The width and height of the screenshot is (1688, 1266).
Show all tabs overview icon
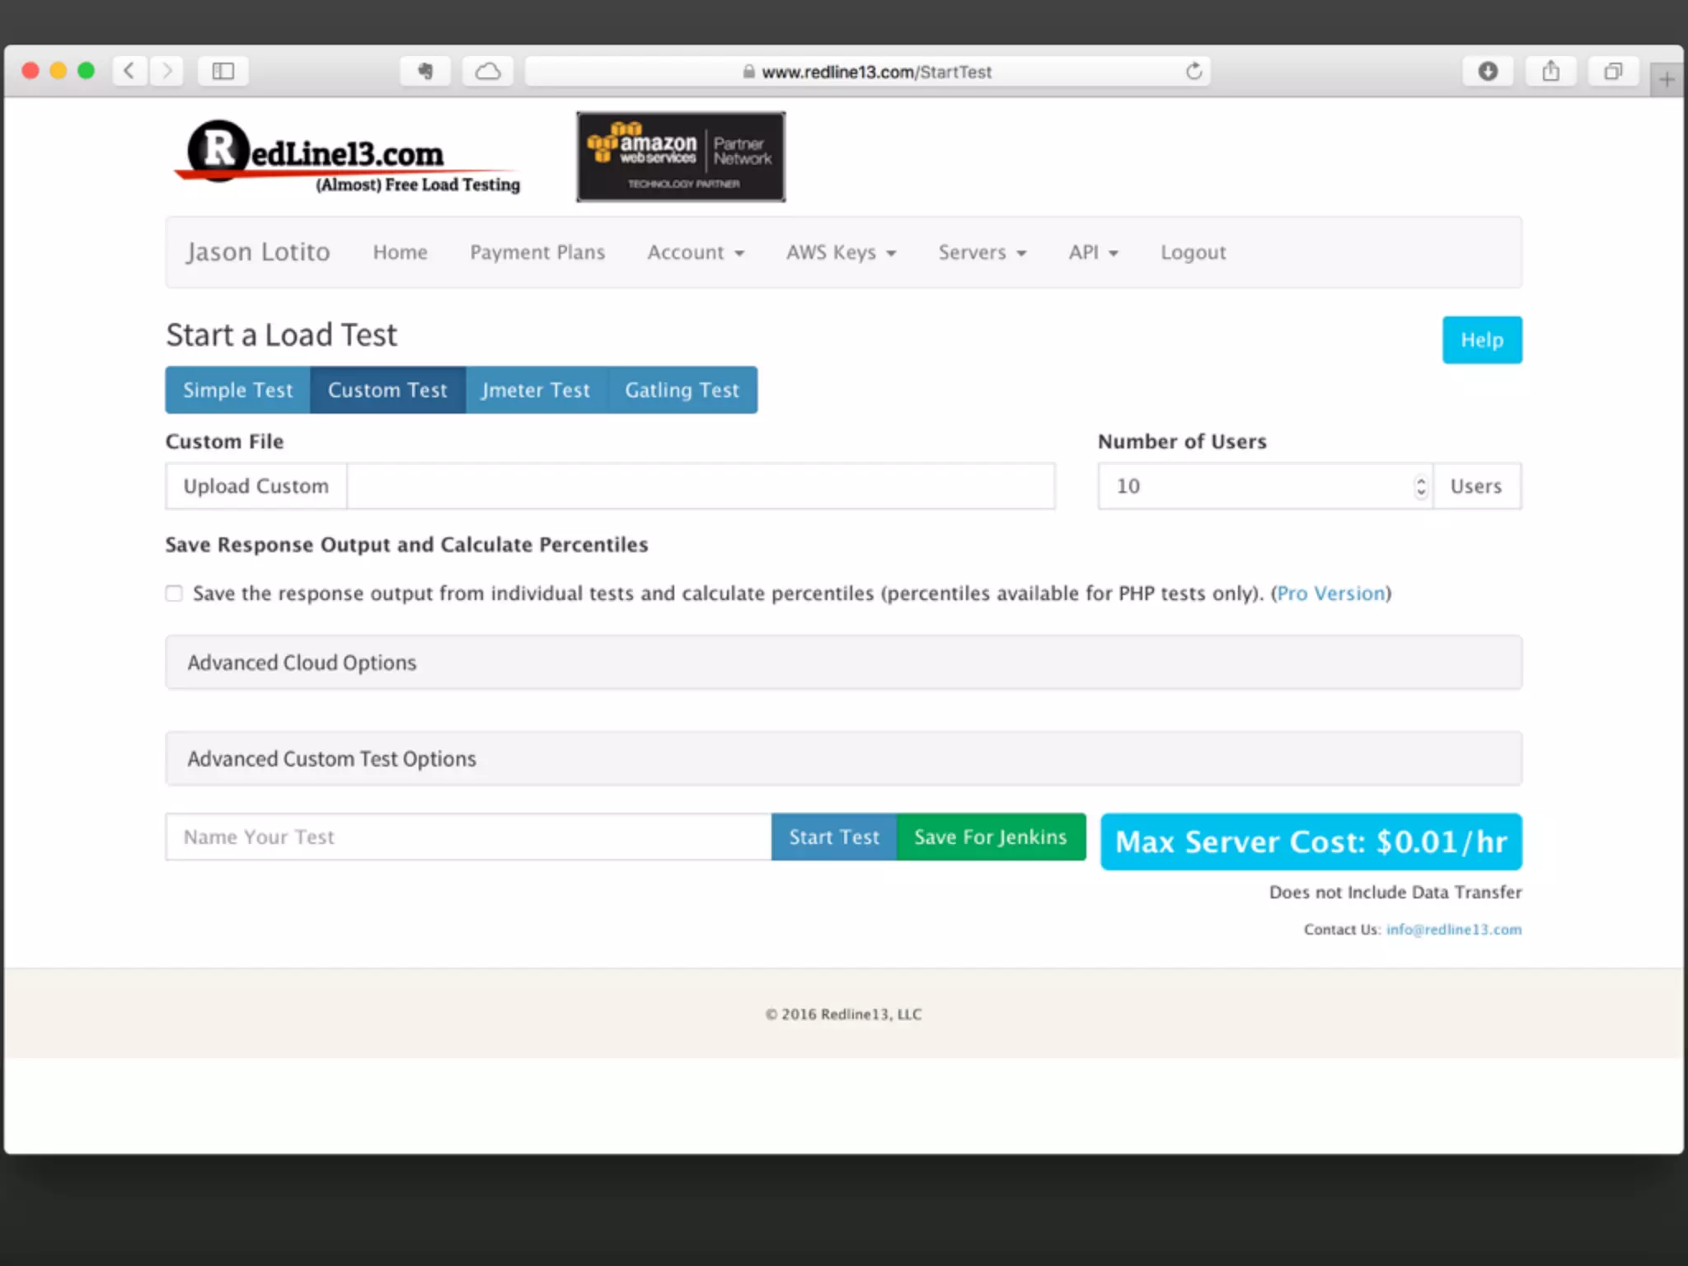point(1613,71)
